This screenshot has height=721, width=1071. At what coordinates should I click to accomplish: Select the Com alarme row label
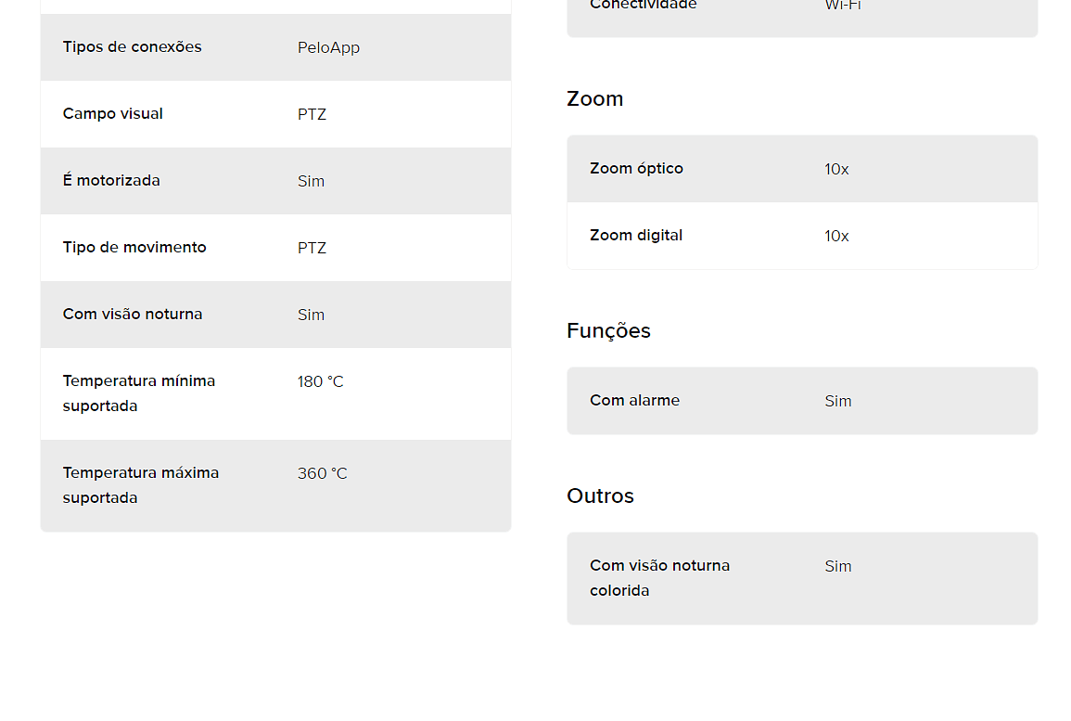634,401
